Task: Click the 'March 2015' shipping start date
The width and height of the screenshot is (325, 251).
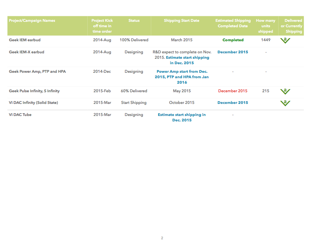Action: click(182, 40)
